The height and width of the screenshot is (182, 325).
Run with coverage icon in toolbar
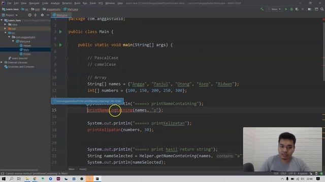coord(297,9)
